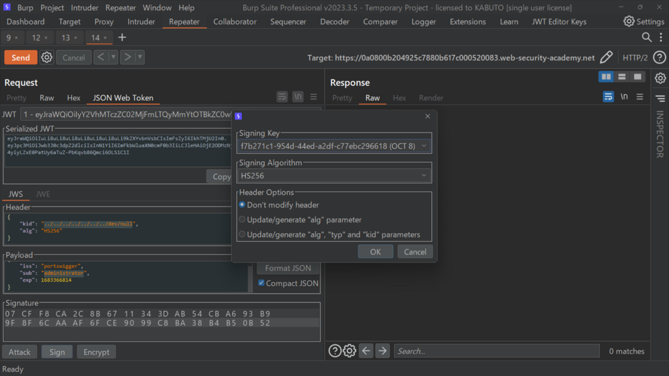Add a new Repeater tab with plus
669x376 pixels.
122,37
